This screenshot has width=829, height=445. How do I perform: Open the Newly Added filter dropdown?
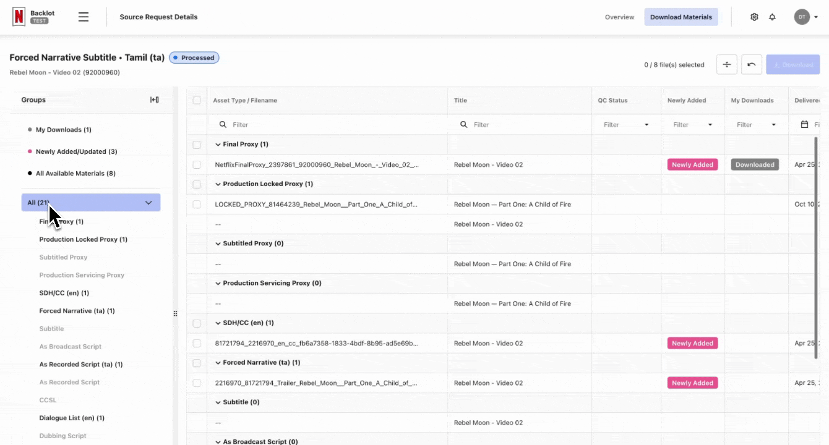pos(693,125)
